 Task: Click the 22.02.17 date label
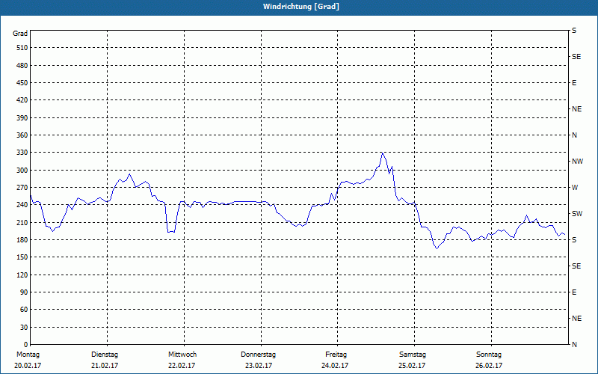(182, 366)
